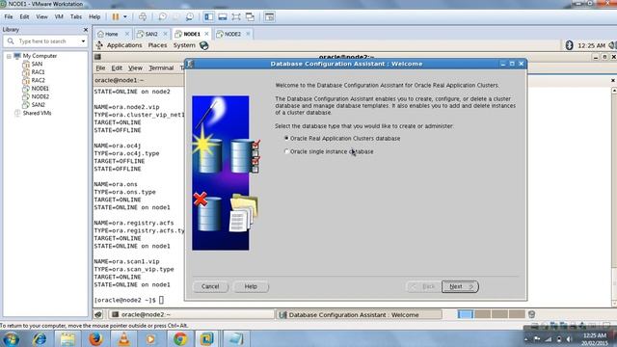Open the Tabs menu

(x=76, y=17)
